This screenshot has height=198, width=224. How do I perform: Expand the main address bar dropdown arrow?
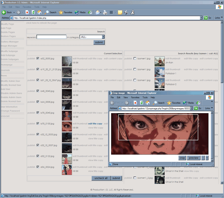201,17
